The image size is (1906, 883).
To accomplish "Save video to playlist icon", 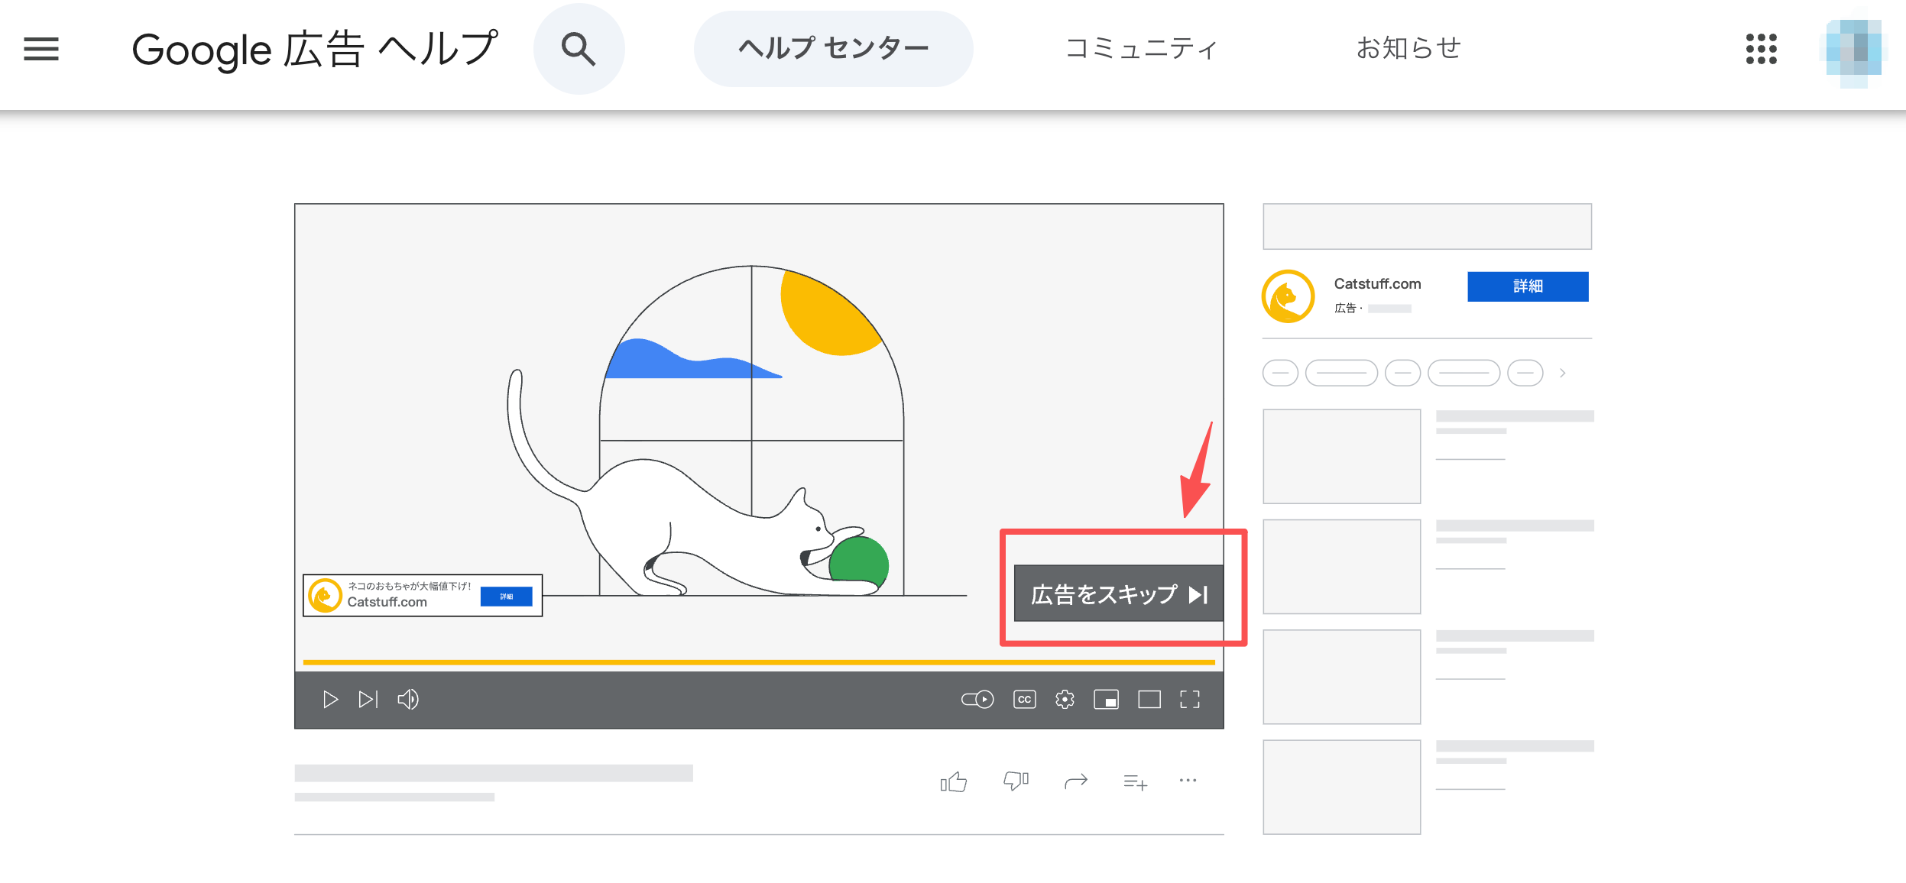I will point(1136,782).
